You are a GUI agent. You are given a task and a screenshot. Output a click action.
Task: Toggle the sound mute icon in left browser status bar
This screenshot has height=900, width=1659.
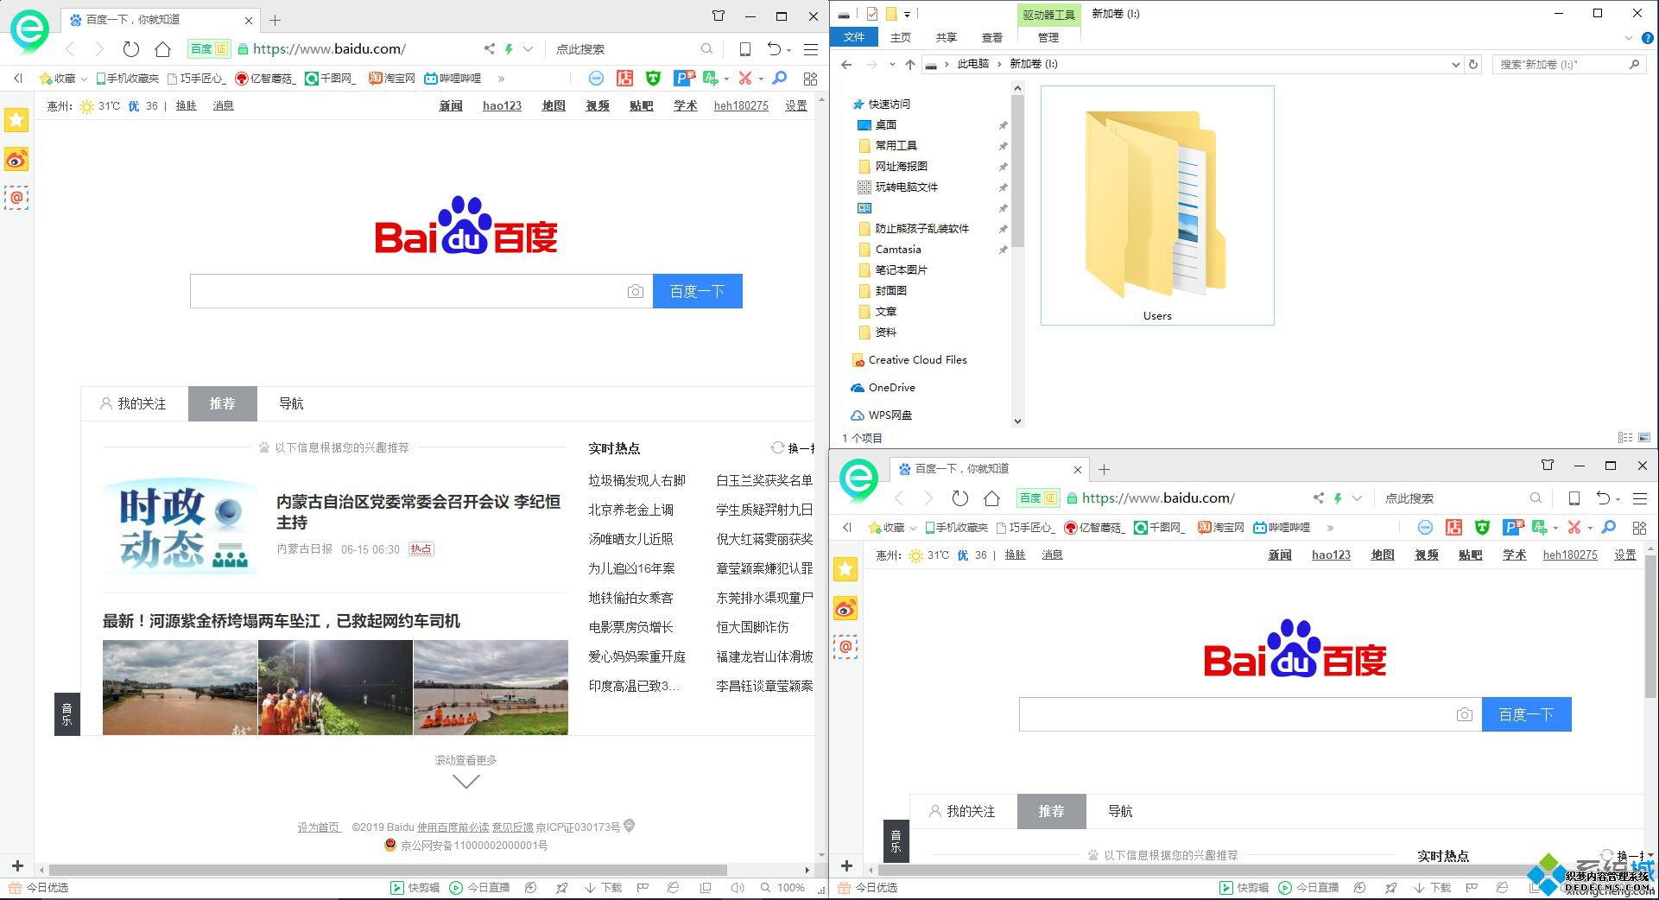(737, 887)
